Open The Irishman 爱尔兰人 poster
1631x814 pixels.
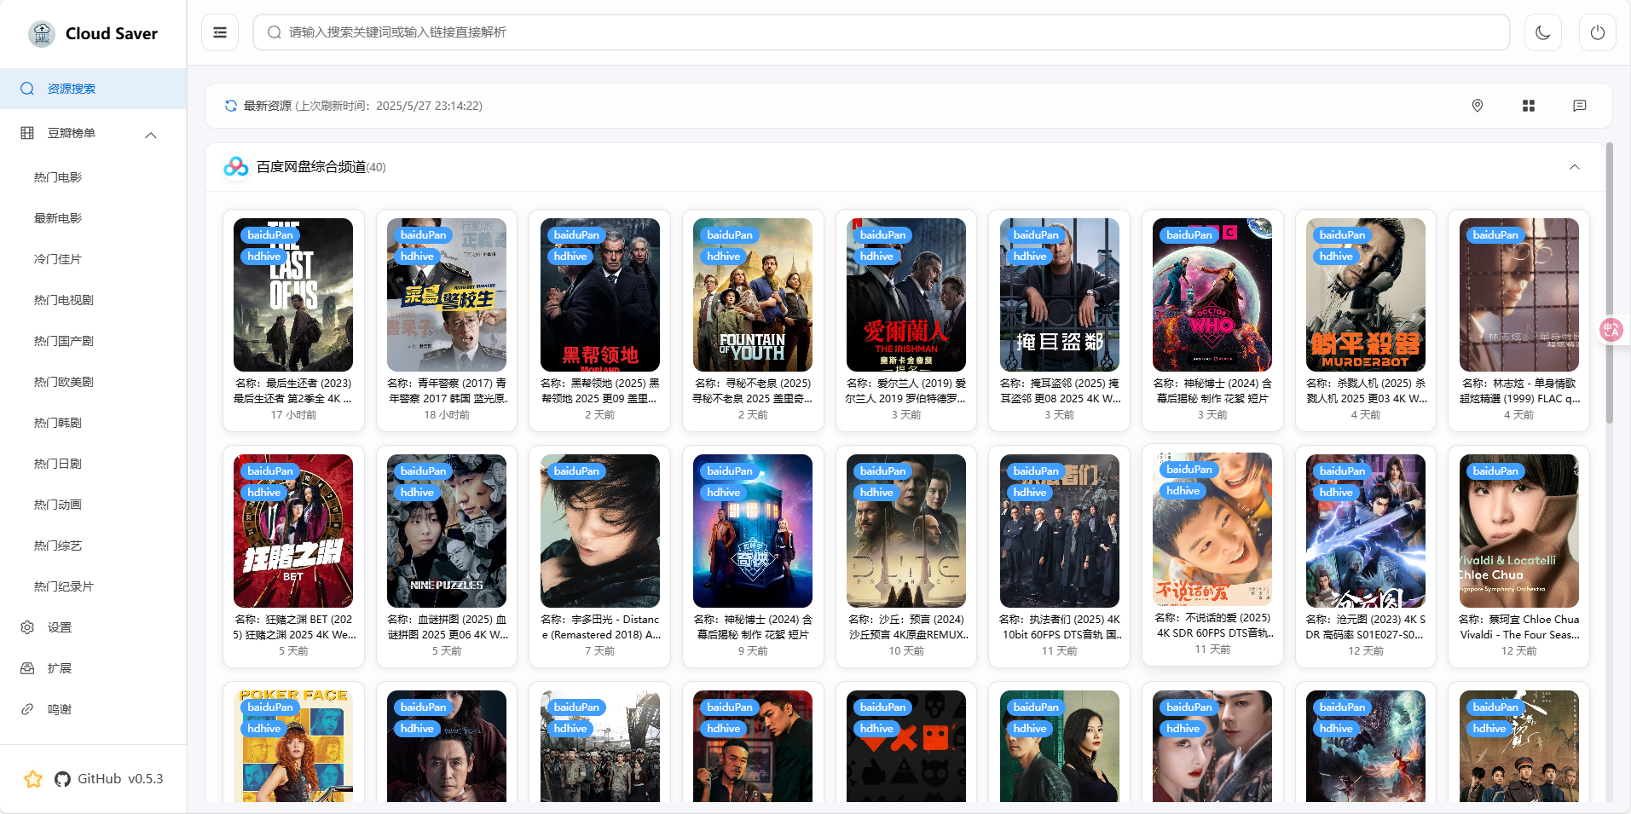(x=906, y=295)
